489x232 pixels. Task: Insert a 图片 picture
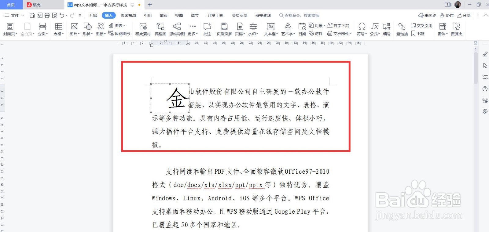[74, 29]
